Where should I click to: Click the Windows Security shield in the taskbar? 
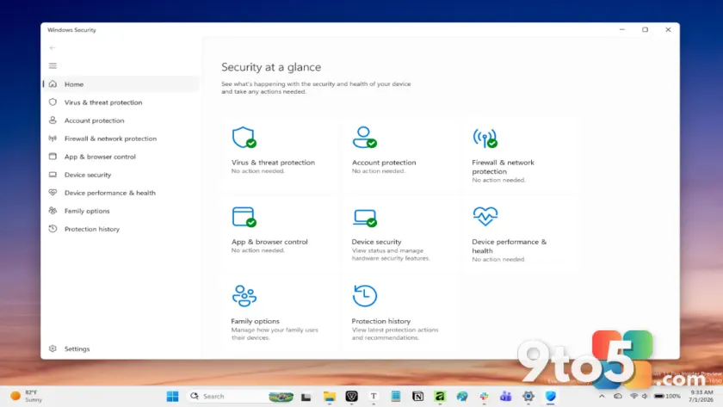pos(550,396)
